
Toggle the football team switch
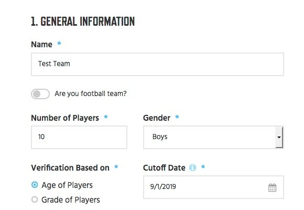(40, 94)
